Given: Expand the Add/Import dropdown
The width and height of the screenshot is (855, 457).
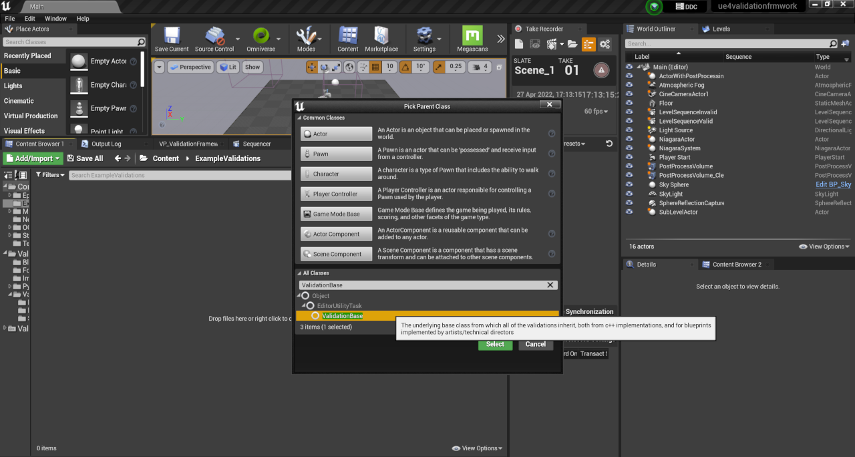Looking at the screenshot, I should tap(33, 158).
